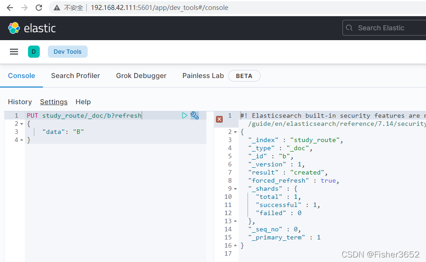
Task: Open the Painless Lab tab
Action: pyautogui.click(x=203, y=76)
